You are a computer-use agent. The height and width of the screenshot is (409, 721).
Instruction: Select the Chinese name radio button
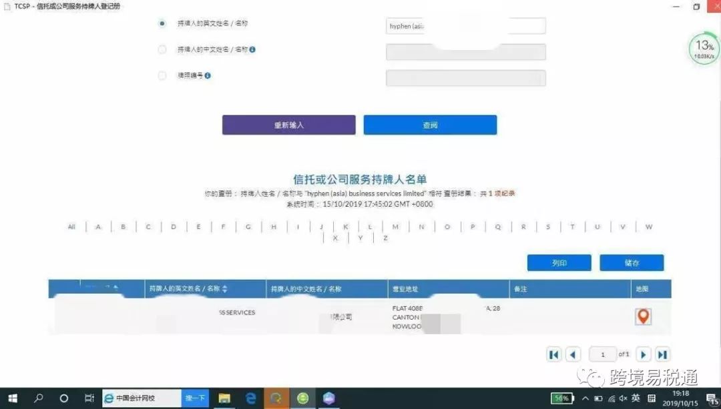tap(162, 49)
